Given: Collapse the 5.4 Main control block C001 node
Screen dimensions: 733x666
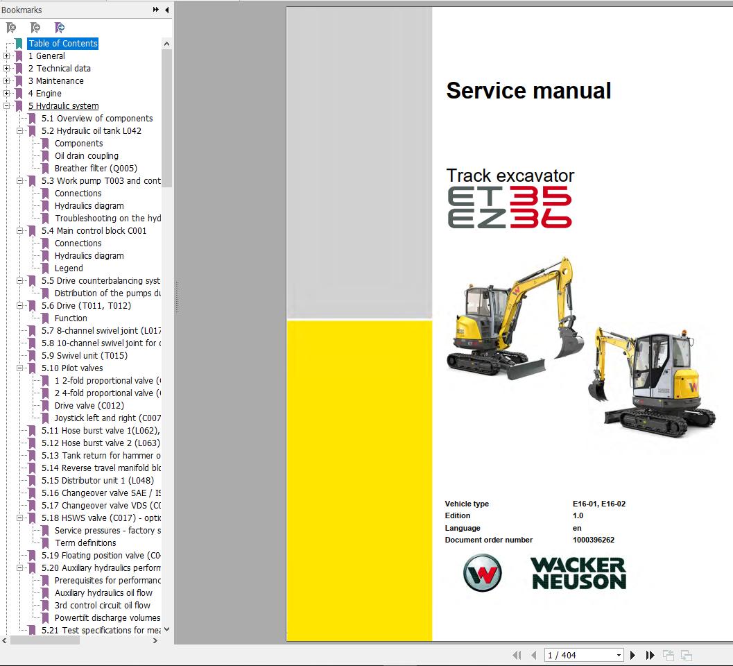Looking at the screenshot, I should [x=19, y=230].
